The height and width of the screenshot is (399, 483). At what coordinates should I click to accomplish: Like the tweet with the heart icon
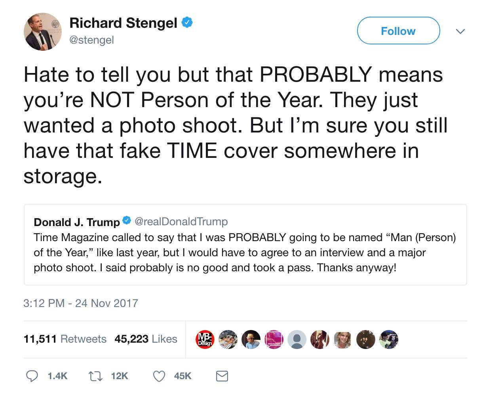tap(159, 376)
